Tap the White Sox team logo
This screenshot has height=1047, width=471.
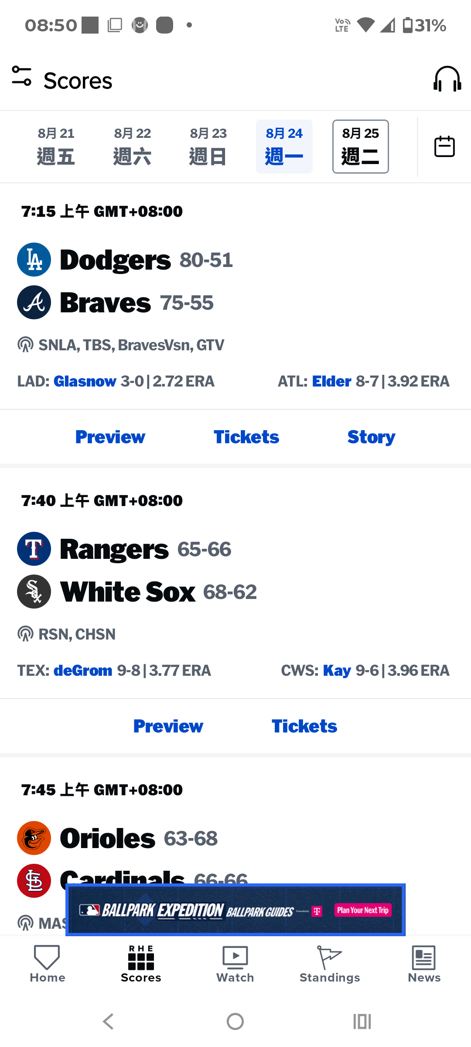click(x=34, y=592)
